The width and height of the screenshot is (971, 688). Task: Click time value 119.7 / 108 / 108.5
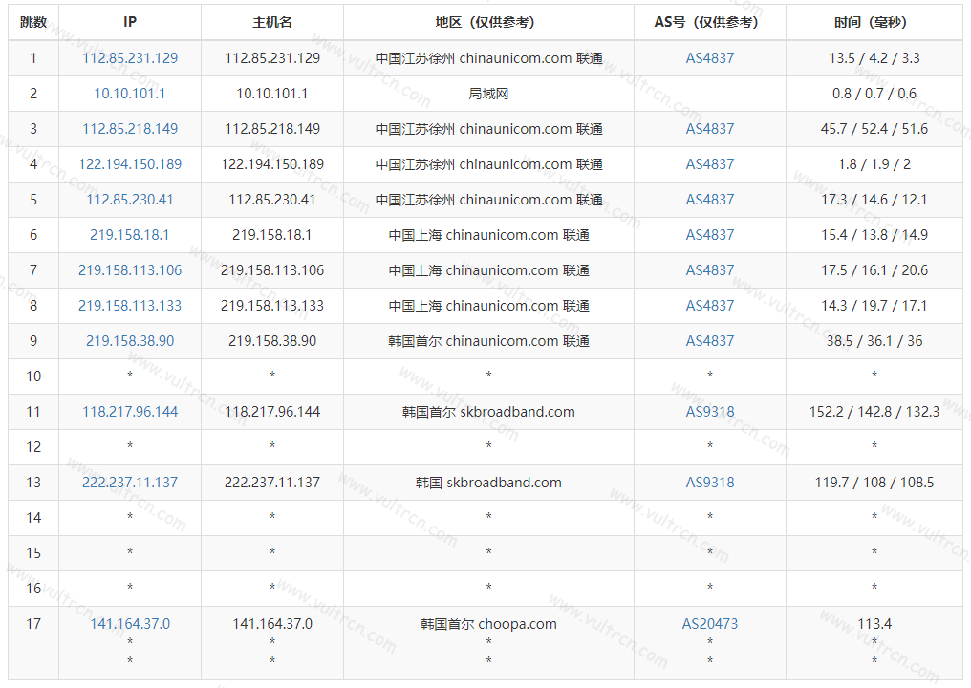(874, 482)
